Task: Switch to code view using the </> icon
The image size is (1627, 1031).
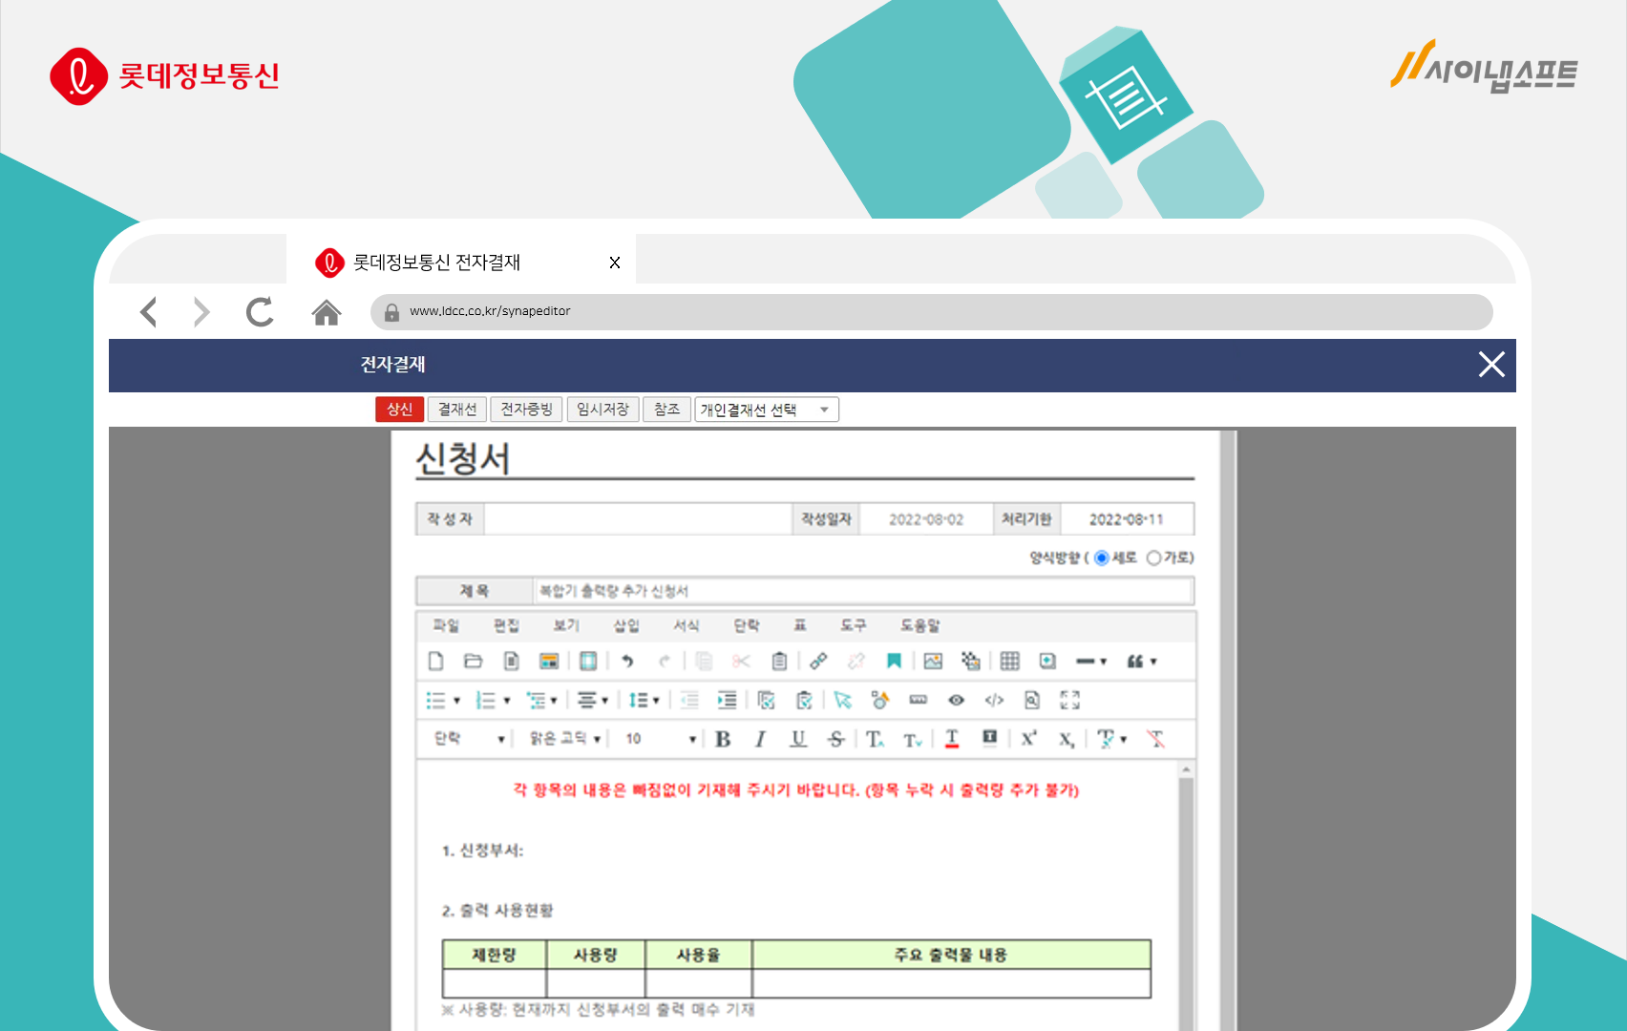Action: pyautogui.click(x=994, y=700)
